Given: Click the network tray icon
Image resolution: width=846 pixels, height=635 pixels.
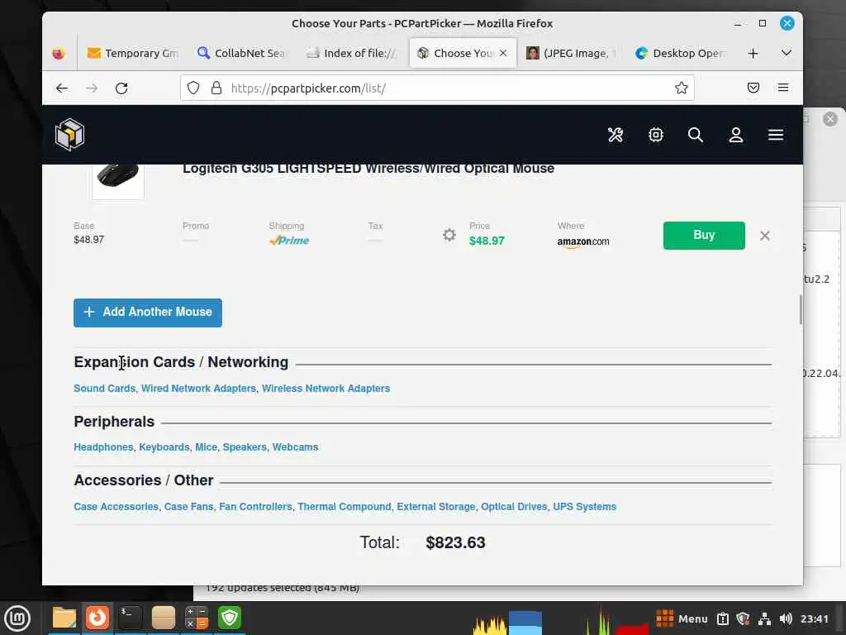Looking at the screenshot, I should (764, 618).
